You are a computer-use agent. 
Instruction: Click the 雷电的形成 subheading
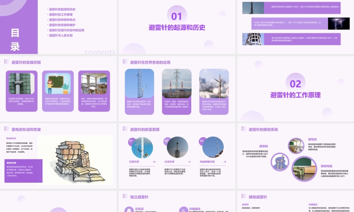pos(11,138)
